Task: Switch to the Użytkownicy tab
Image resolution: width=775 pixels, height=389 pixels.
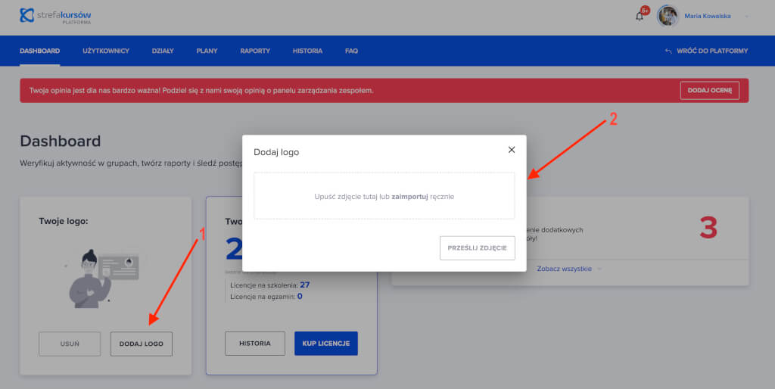Action: pyautogui.click(x=106, y=51)
